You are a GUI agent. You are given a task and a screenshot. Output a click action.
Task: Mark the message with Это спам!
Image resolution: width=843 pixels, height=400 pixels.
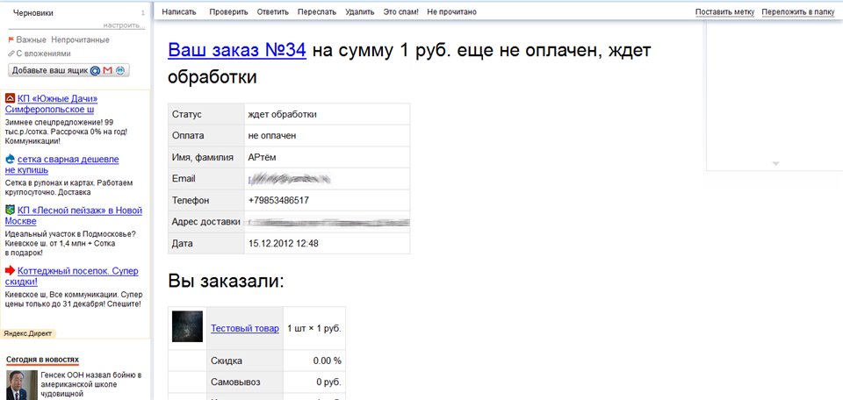click(x=401, y=11)
